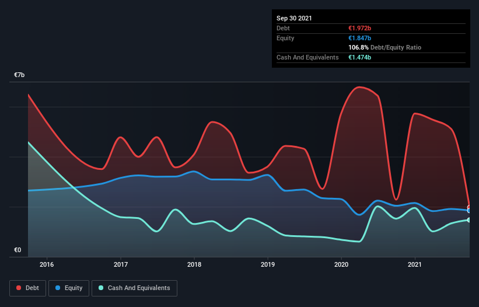Click the Debt row label in tooltip

tap(283, 28)
